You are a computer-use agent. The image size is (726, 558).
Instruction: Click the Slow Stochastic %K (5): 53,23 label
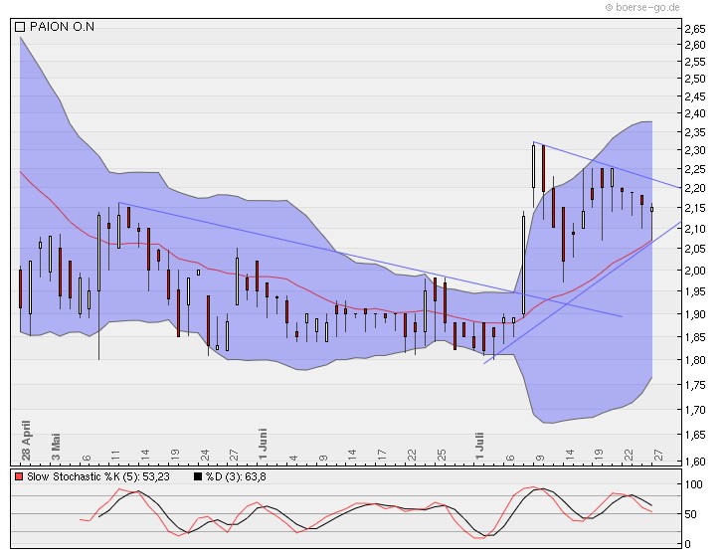pos(98,476)
